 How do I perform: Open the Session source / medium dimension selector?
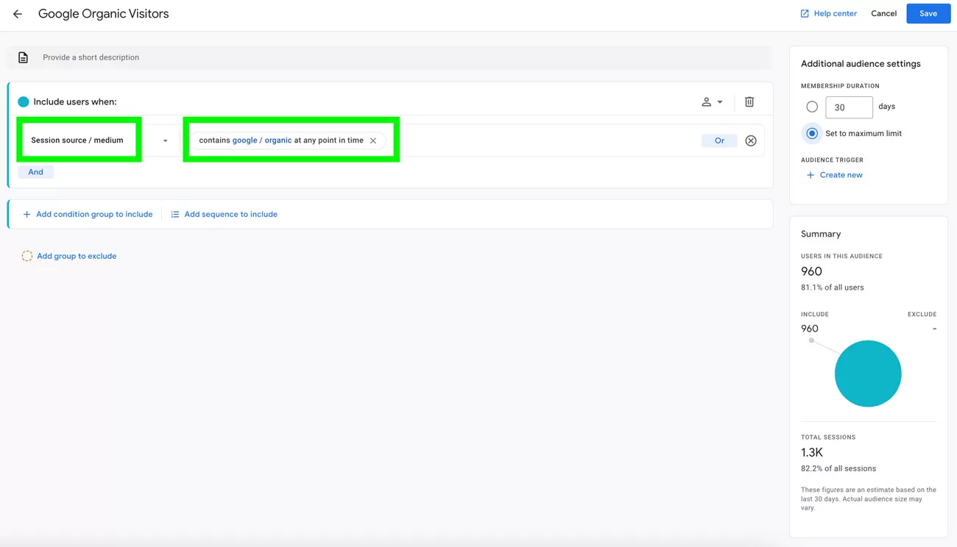tap(78, 140)
